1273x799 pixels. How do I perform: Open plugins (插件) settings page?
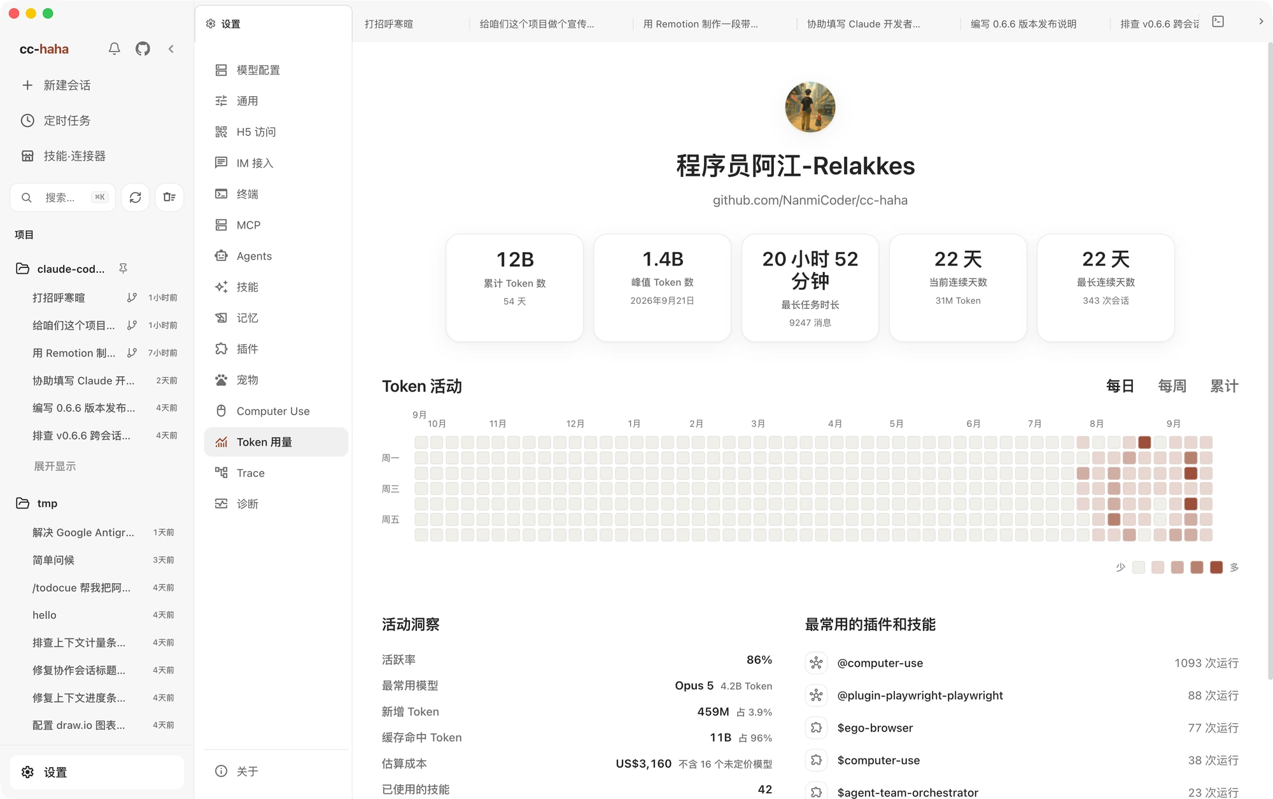(x=276, y=349)
